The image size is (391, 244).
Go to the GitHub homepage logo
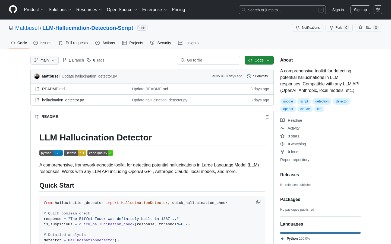pos(13,9)
